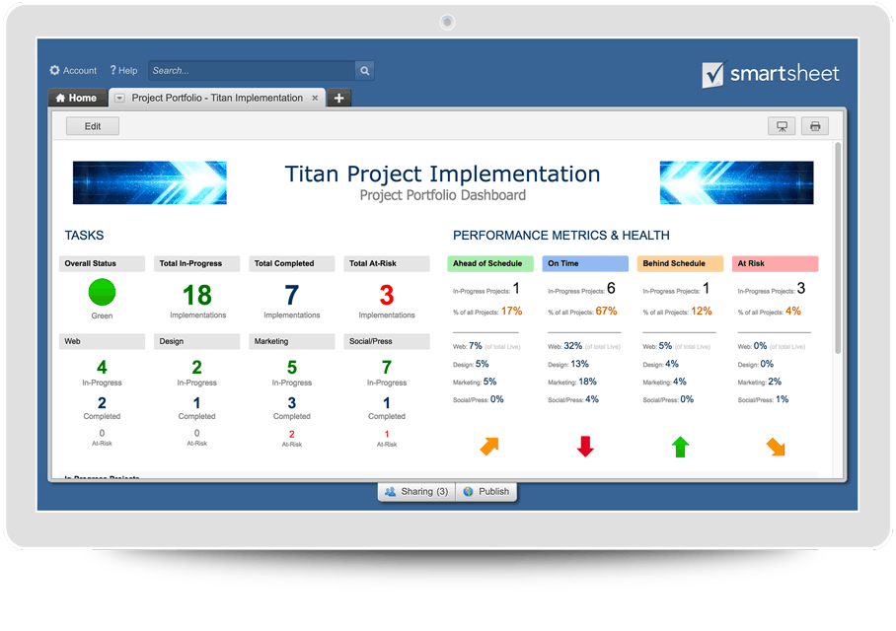Click the green Overall Status indicator
The image size is (896, 631).
pyautogui.click(x=102, y=293)
